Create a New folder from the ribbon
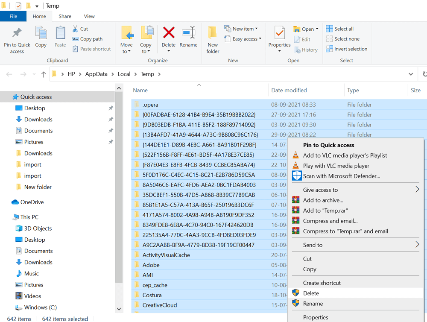Screen dimensions: 427x322 point(213,39)
